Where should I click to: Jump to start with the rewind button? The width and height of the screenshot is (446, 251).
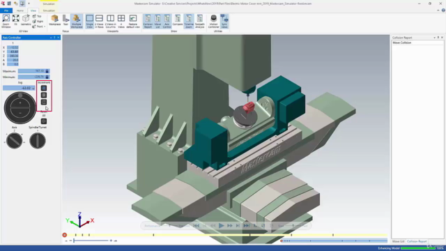[x=197, y=226]
